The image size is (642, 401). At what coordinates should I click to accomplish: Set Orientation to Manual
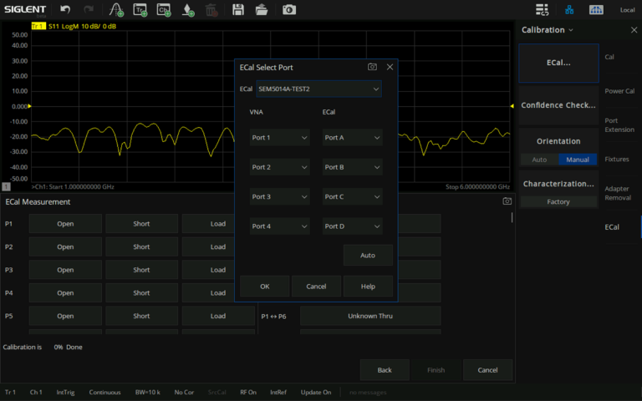578,160
